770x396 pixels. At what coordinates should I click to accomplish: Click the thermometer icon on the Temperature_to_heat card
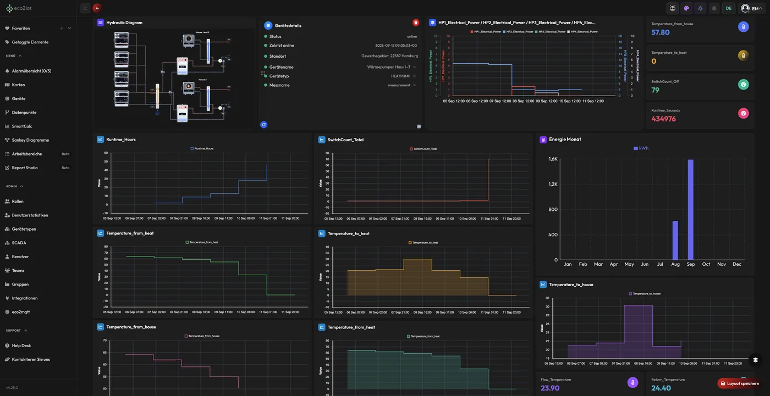744,55
